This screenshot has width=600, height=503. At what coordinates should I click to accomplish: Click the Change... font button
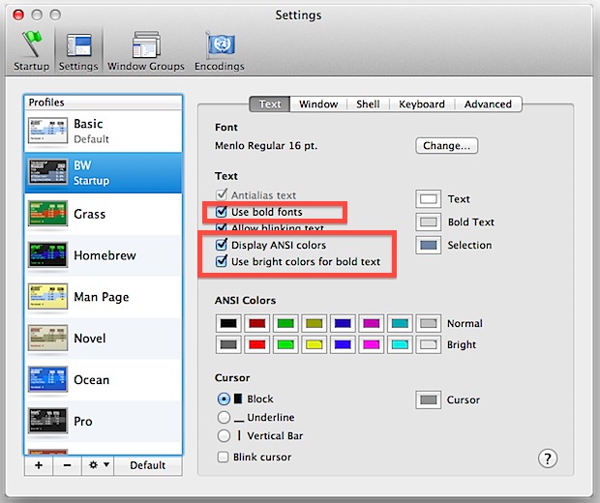point(446,146)
